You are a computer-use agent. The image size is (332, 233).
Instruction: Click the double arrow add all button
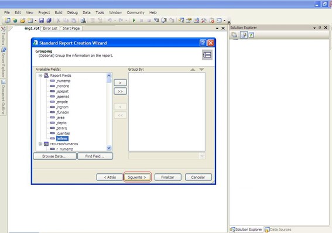pyautogui.click(x=120, y=91)
